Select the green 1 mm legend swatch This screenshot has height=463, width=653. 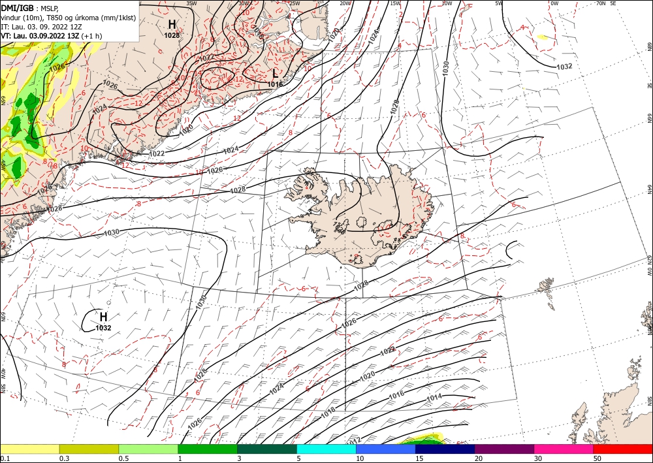point(208,449)
